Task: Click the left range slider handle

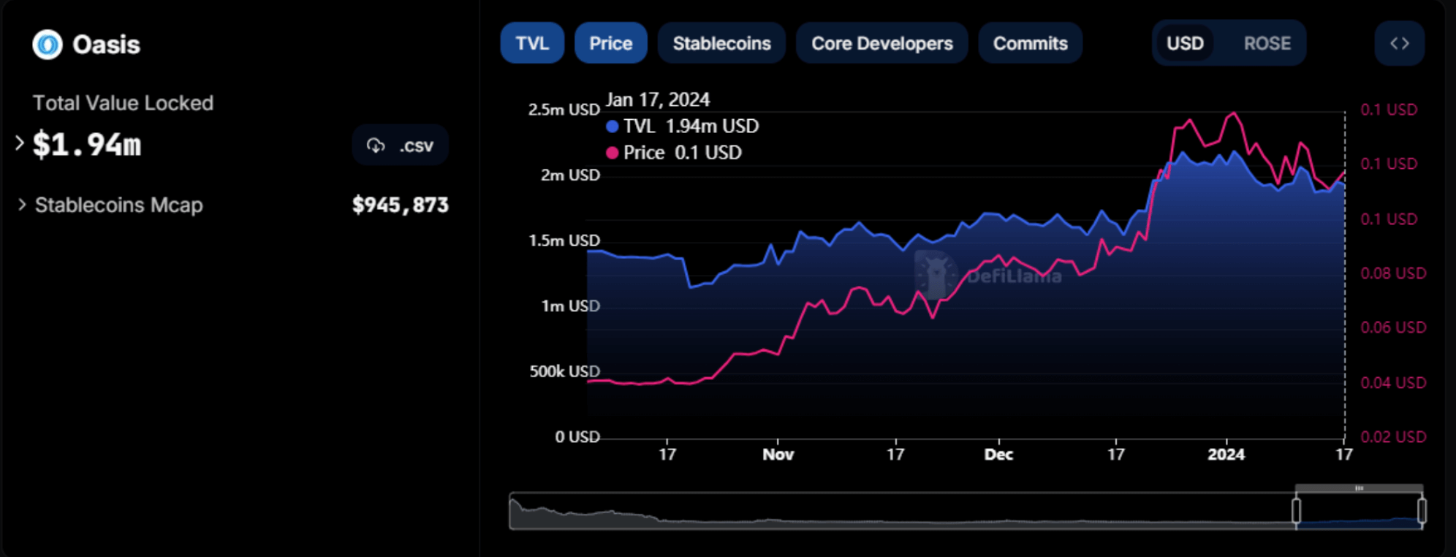Action: (1296, 510)
